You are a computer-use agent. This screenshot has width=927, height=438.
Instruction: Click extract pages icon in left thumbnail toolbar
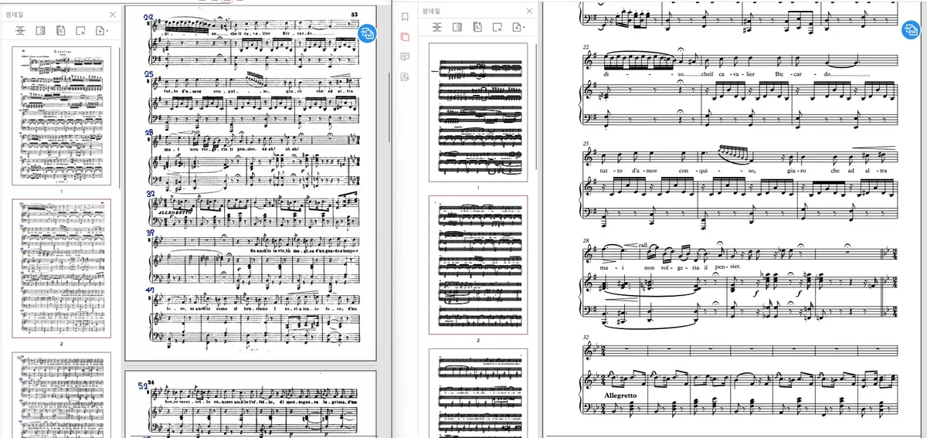click(x=60, y=30)
